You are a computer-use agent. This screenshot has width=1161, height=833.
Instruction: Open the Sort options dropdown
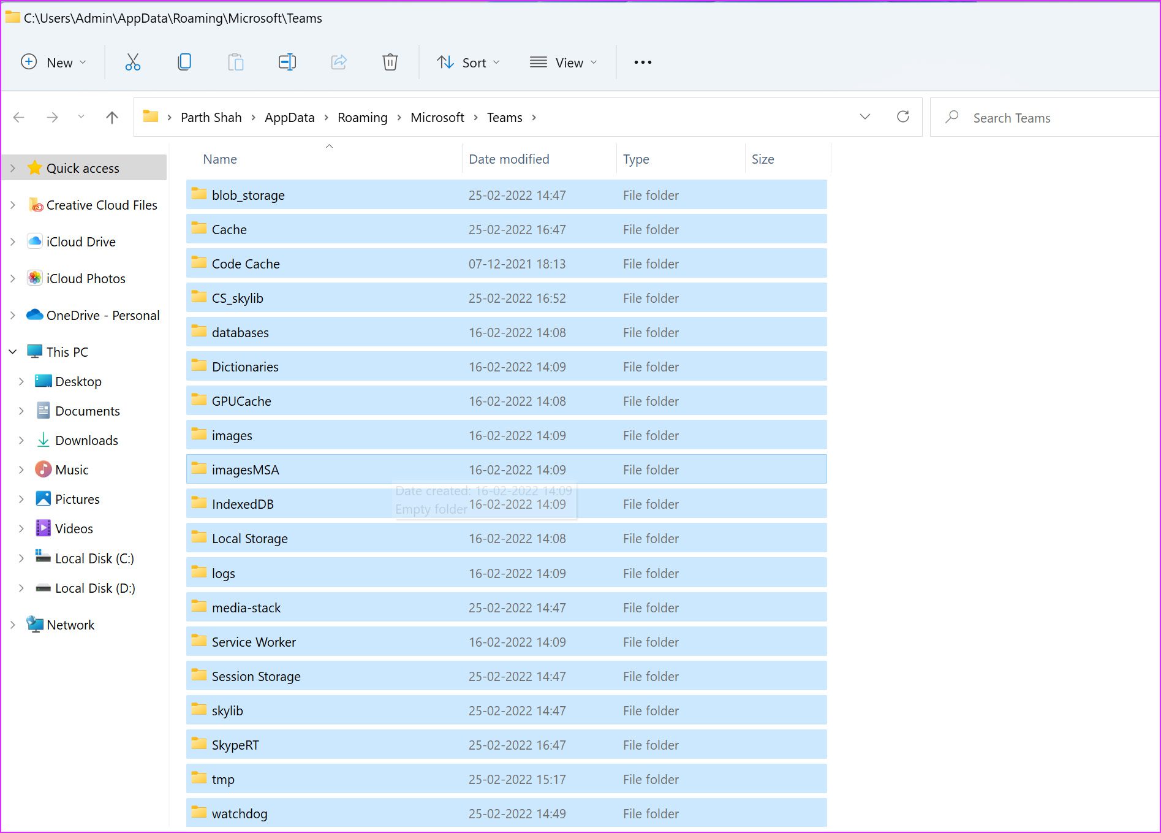click(469, 62)
